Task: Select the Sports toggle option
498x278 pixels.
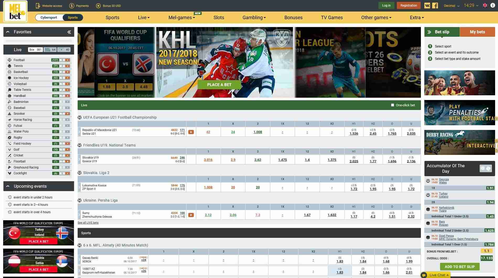Action: point(73,18)
